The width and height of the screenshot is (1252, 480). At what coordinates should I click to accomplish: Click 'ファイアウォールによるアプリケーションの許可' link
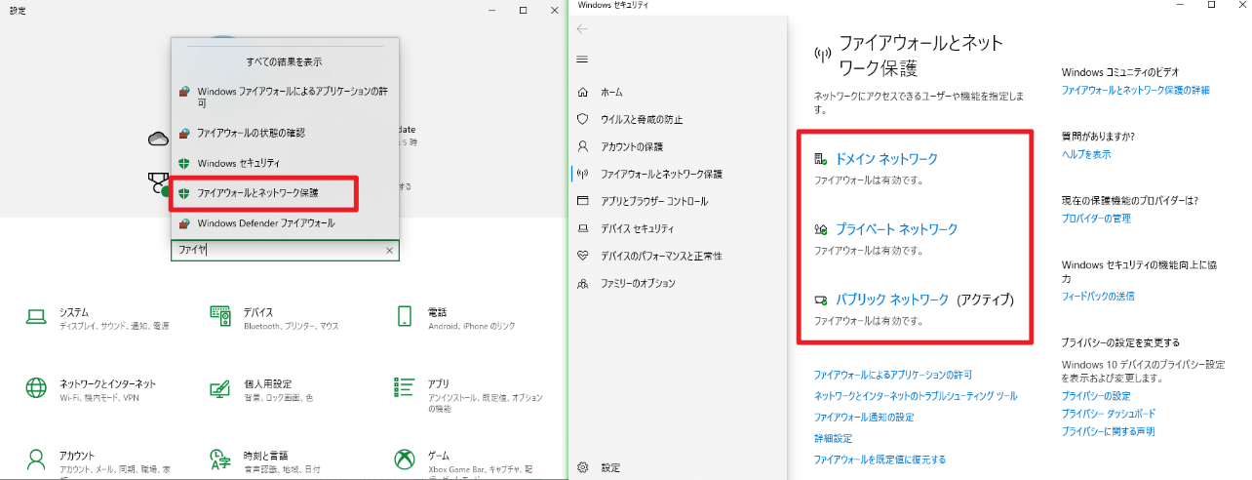(893, 375)
